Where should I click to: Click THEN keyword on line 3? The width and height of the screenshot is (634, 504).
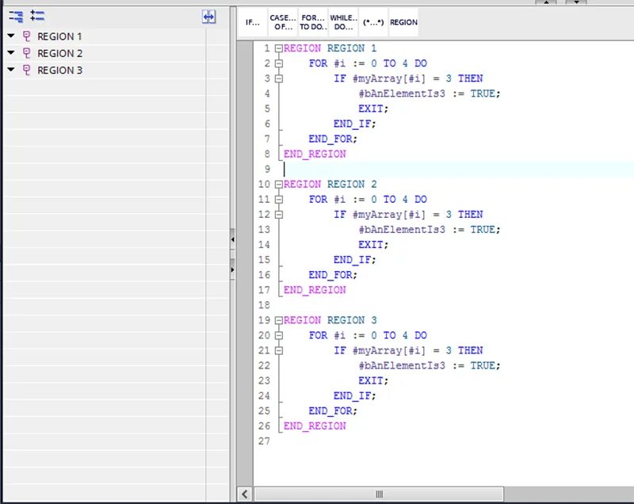pyautogui.click(x=470, y=78)
